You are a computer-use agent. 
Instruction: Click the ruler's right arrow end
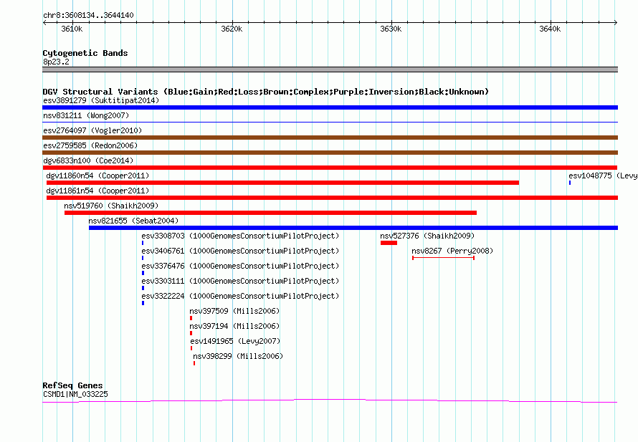click(x=616, y=23)
